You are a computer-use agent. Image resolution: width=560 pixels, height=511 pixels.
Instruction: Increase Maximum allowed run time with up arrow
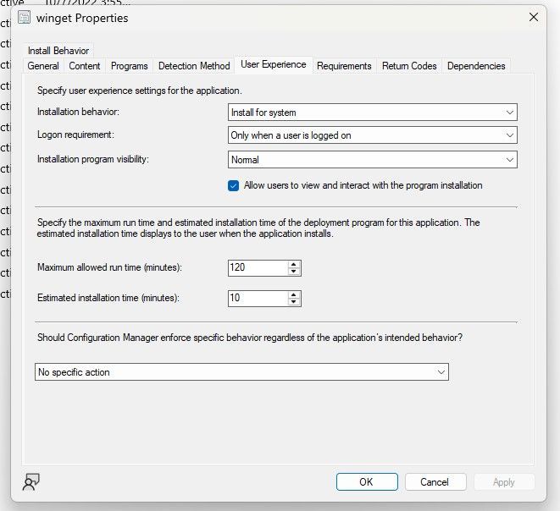click(294, 264)
